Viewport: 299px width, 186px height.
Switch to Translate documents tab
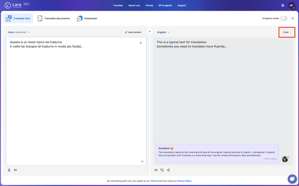click(54, 19)
